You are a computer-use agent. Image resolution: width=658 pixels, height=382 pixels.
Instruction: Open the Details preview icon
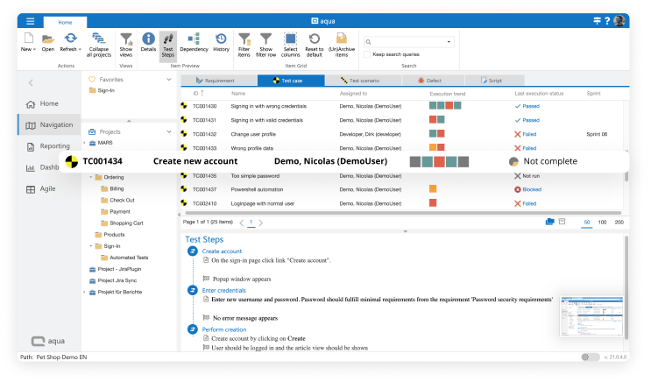[148, 42]
